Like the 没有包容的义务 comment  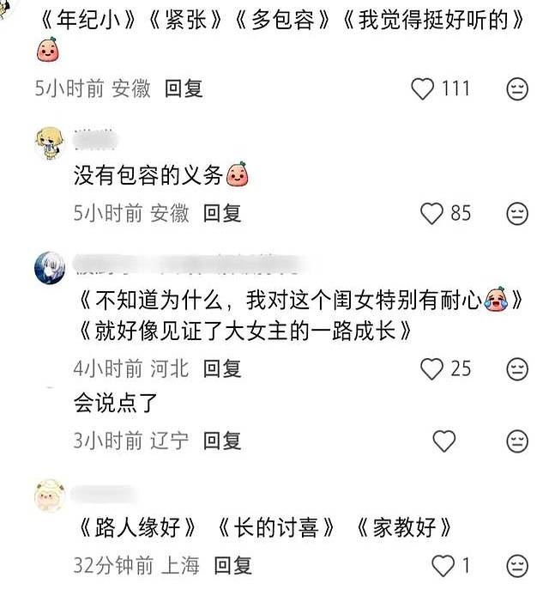[x=431, y=213]
